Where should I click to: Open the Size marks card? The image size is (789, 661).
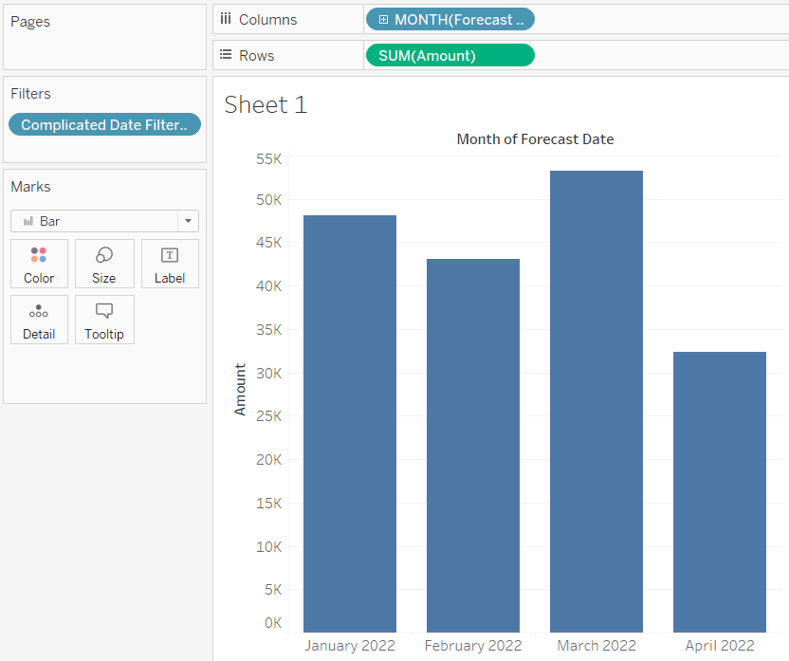click(x=104, y=264)
